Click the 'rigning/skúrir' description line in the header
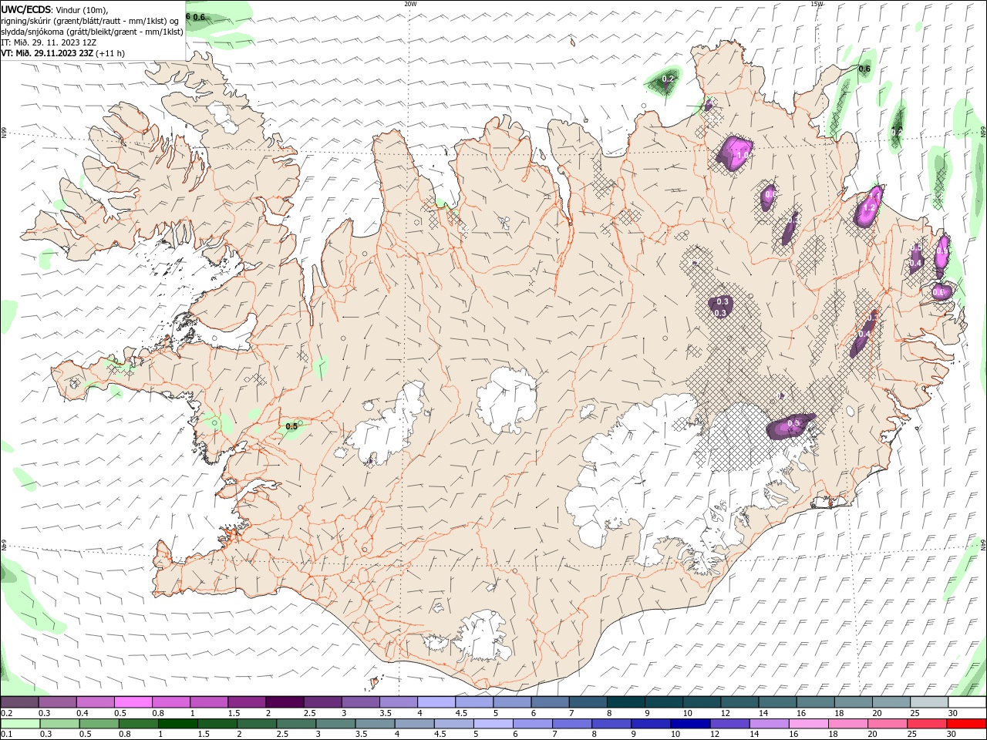Viewport: 987px width, 740px height. (89, 21)
